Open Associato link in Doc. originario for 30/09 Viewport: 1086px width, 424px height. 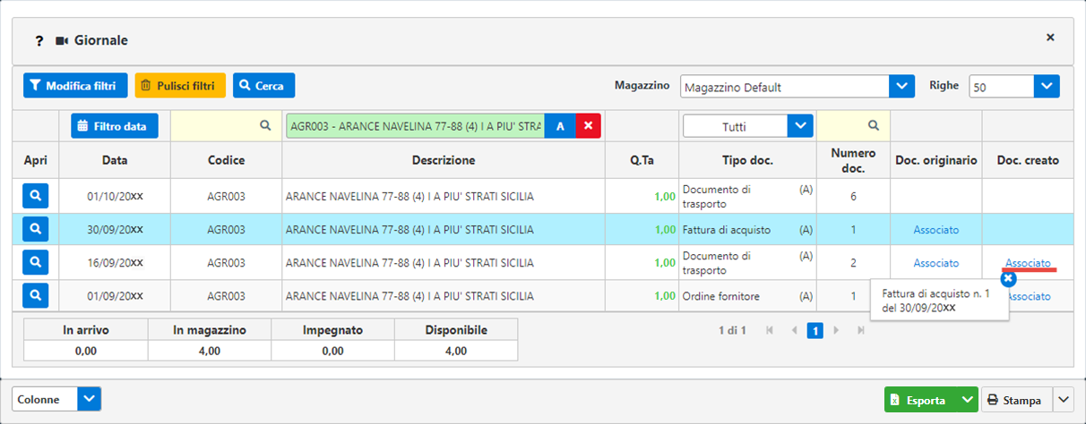[x=935, y=230]
